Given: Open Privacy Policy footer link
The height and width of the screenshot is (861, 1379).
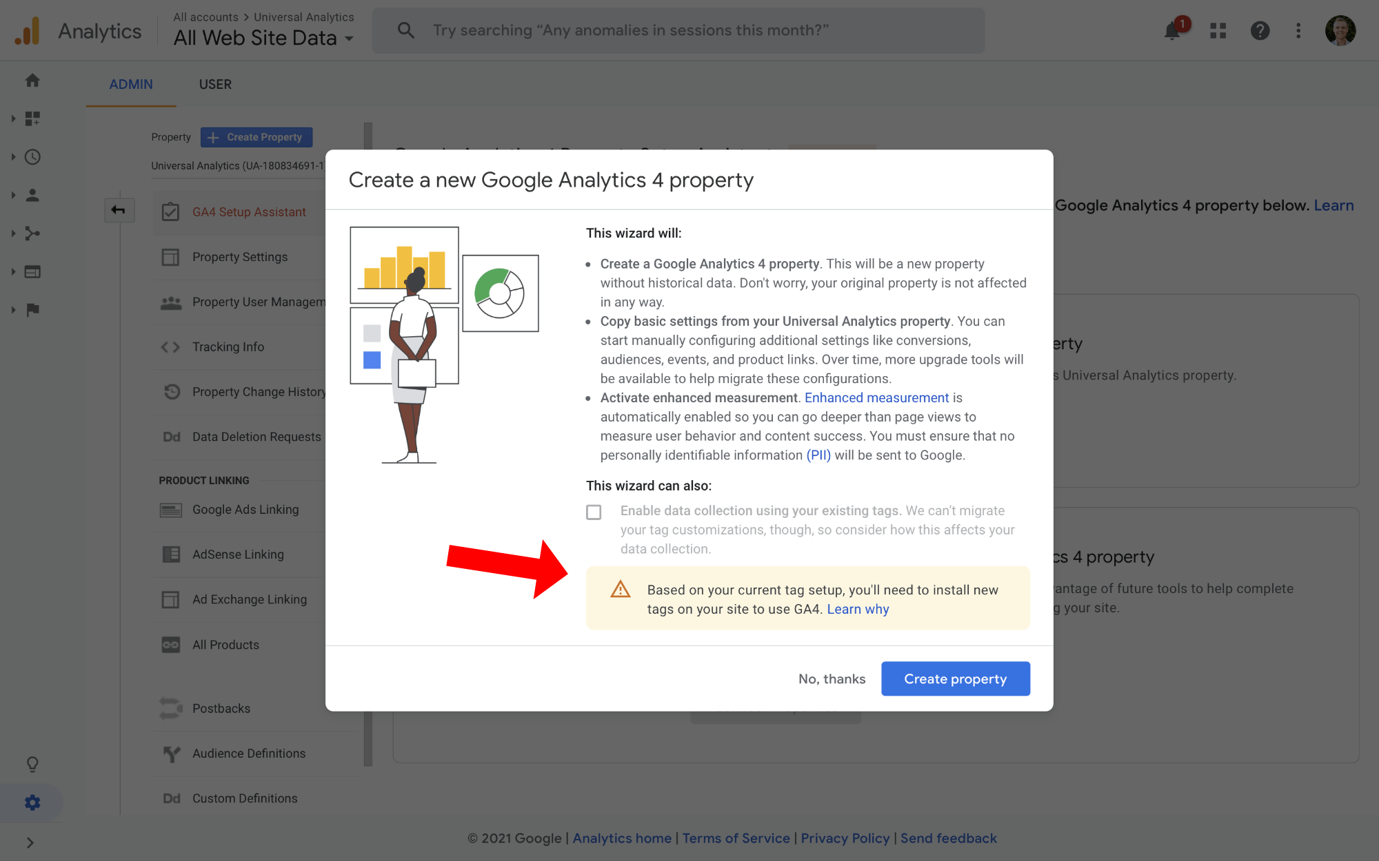Looking at the screenshot, I should (x=845, y=838).
